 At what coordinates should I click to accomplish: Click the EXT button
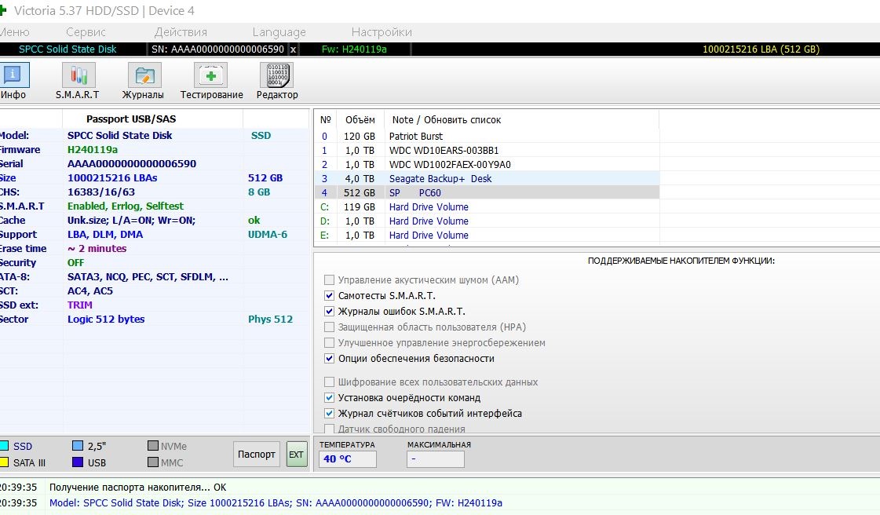click(x=296, y=455)
